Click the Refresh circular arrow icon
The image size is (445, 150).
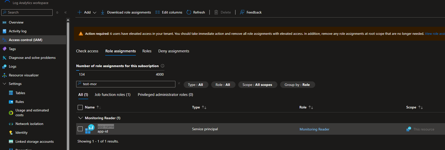pos(189,12)
